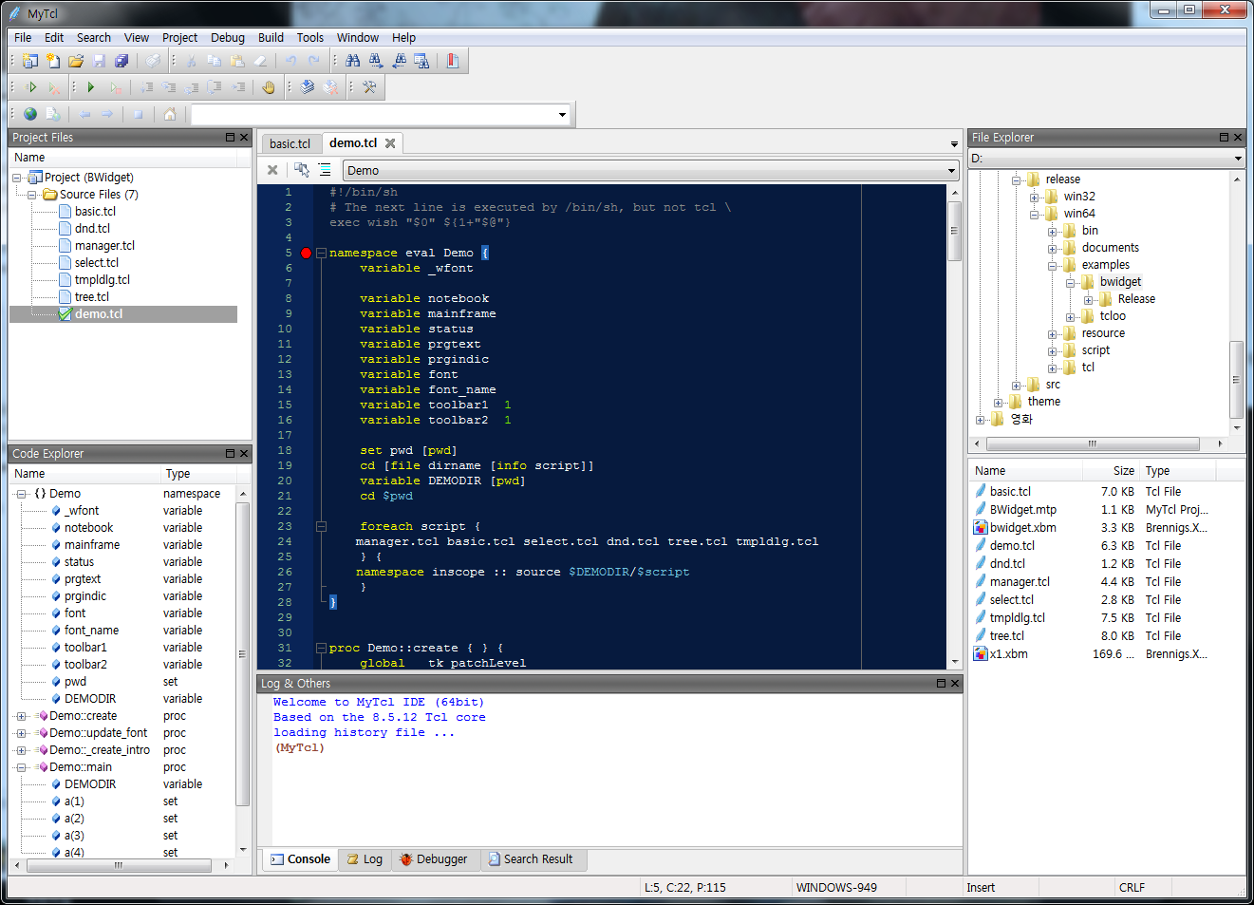Click the X icon beside the Demo combo
Screen dimensions: 1254x905
(272, 170)
